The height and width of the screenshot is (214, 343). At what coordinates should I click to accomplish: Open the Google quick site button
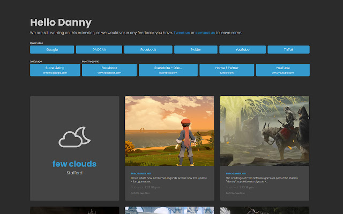[52, 50]
